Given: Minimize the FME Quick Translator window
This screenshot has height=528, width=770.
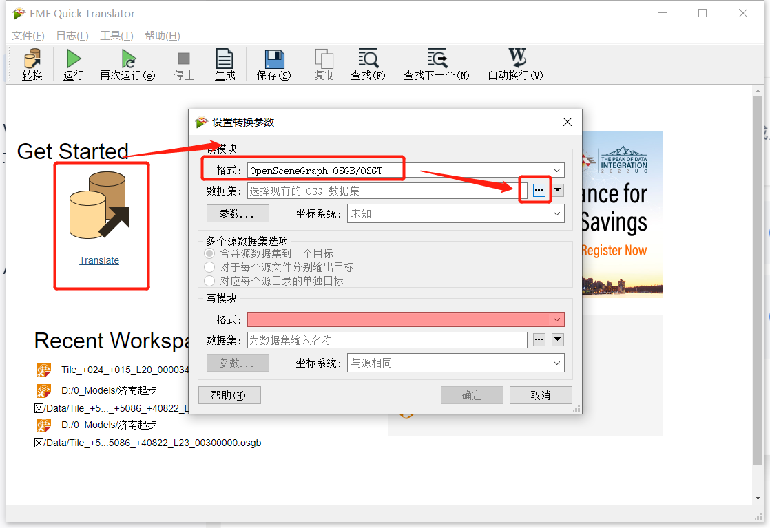Looking at the screenshot, I should click(663, 13).
